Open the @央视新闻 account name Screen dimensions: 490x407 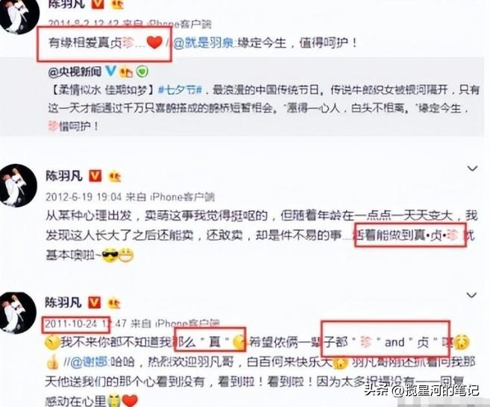coord(75,72)
